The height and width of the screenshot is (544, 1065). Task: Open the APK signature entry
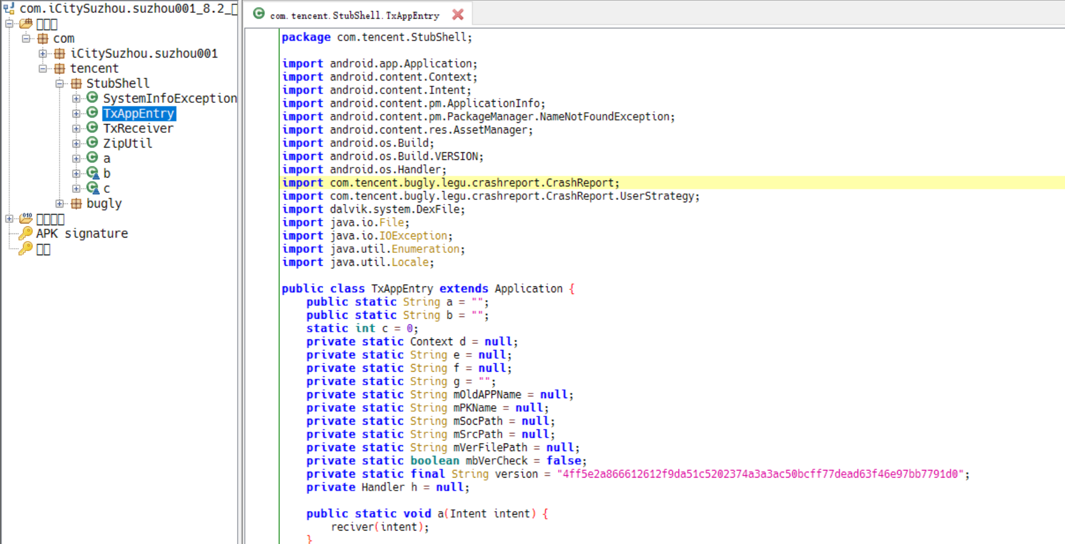[x=82, y=233]
